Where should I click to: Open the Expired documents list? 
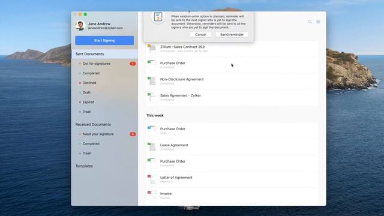point(88,102)
